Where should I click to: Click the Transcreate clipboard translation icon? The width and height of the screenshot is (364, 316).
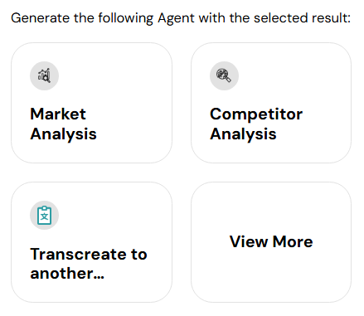point(44,215)
